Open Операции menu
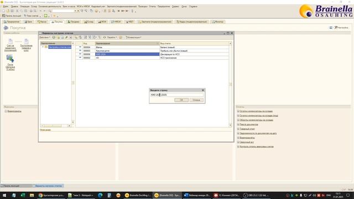 pos(24,7)
